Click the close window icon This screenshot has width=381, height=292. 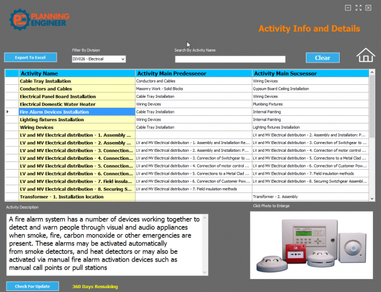click(368, 8)
